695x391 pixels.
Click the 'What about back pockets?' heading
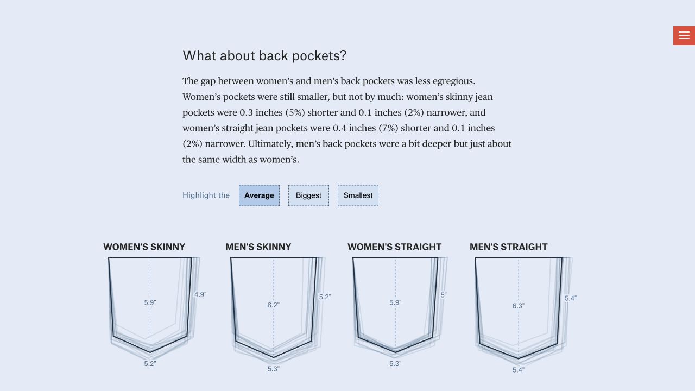[264, 56]
